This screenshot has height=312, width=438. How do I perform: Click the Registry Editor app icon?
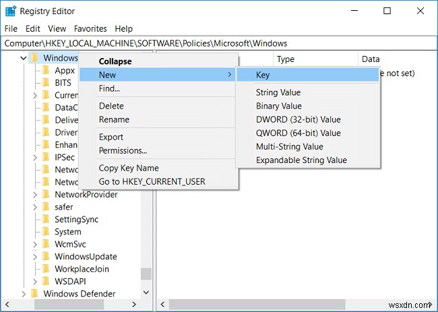click(x=10, y=11)
